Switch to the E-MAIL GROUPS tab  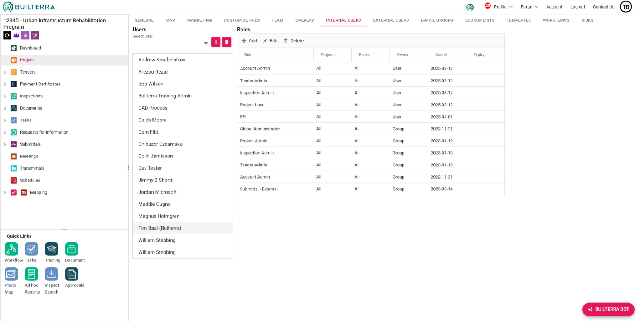click(437, 20)
